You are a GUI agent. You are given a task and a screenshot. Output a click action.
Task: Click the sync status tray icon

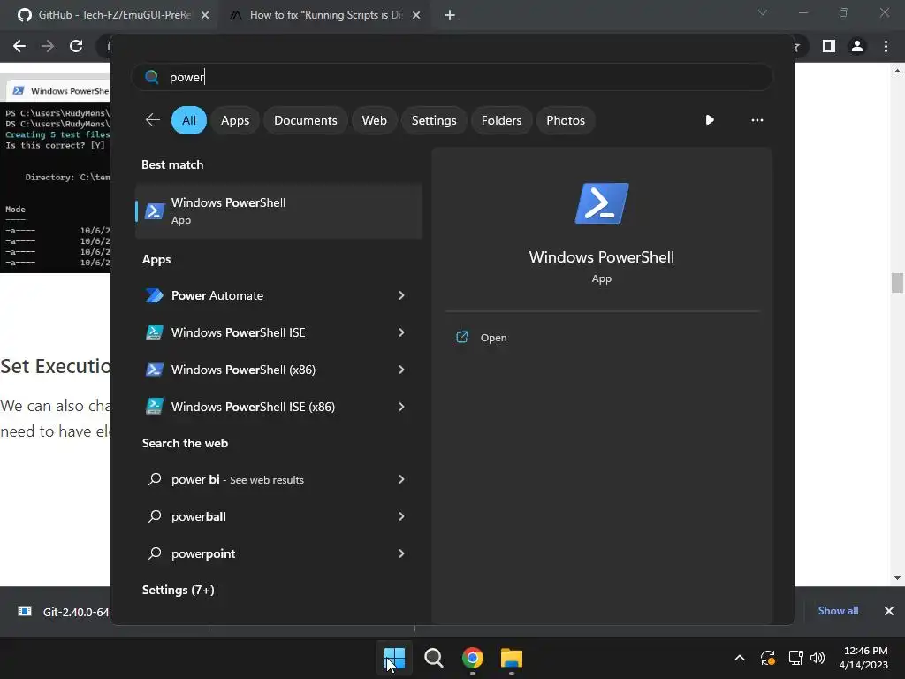pos(768,658)
